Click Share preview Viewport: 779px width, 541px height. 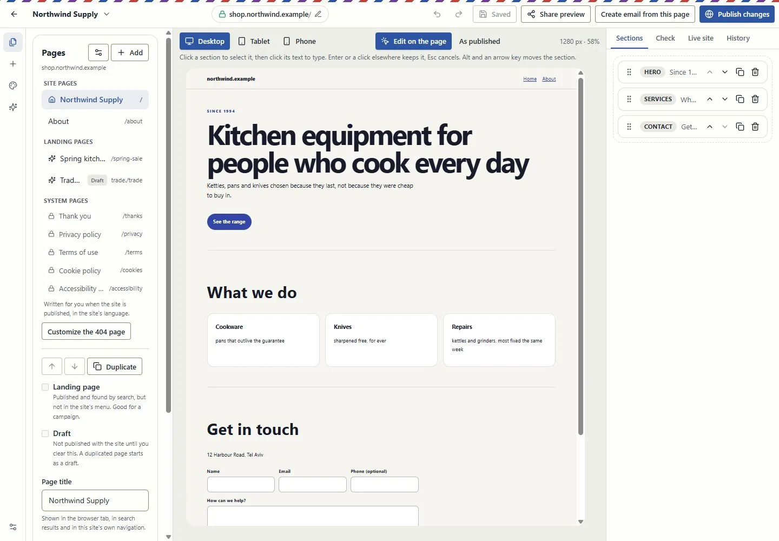coord(556,14)
